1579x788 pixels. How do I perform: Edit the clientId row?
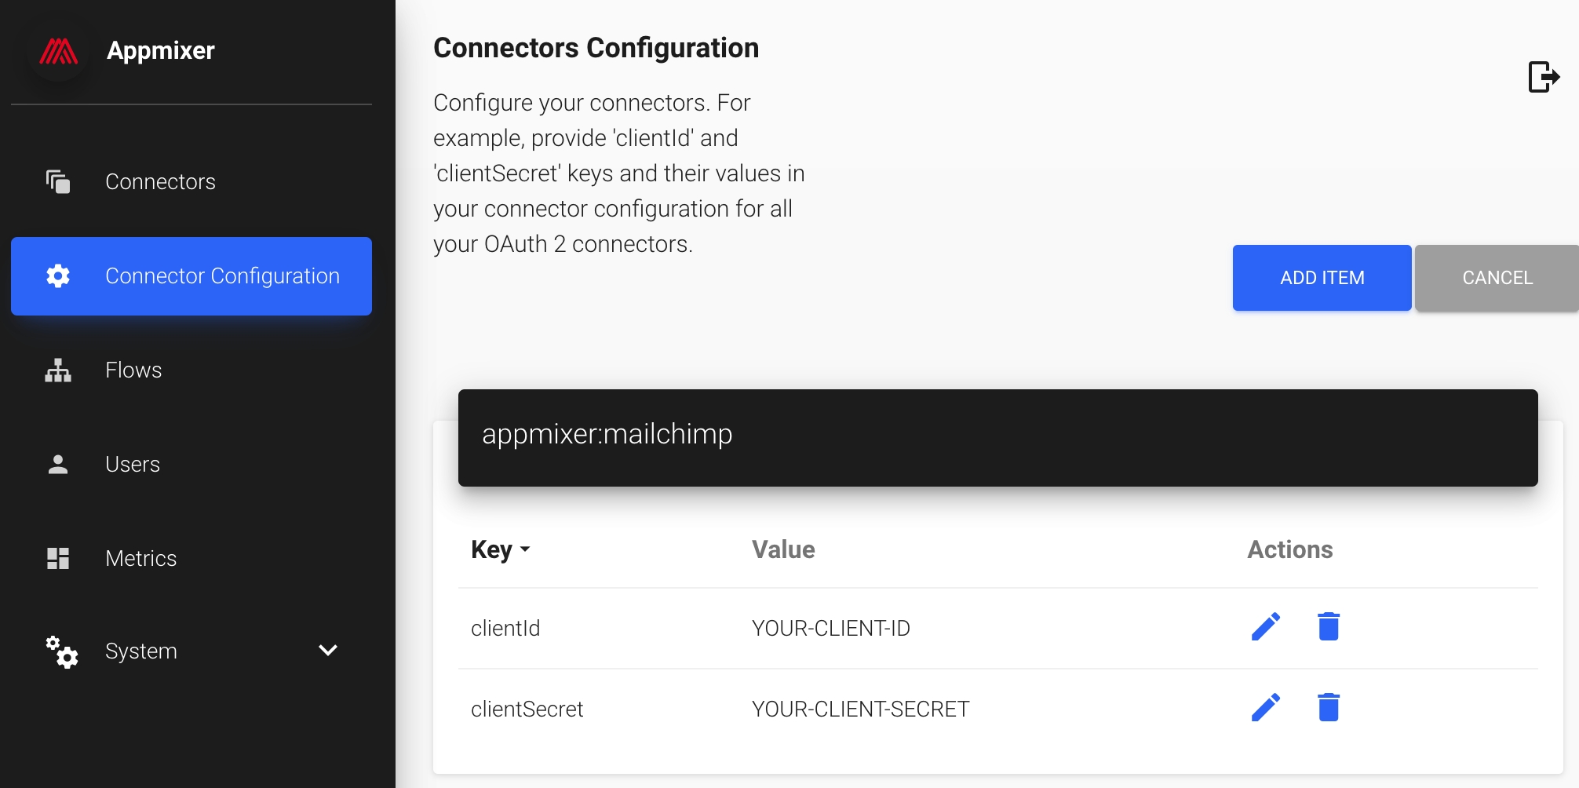(x=1266, y=627)
